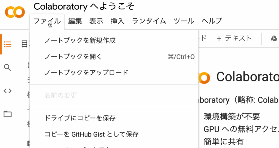Open the ランタイム menu
279x148 pixels.
coord(149,21)
